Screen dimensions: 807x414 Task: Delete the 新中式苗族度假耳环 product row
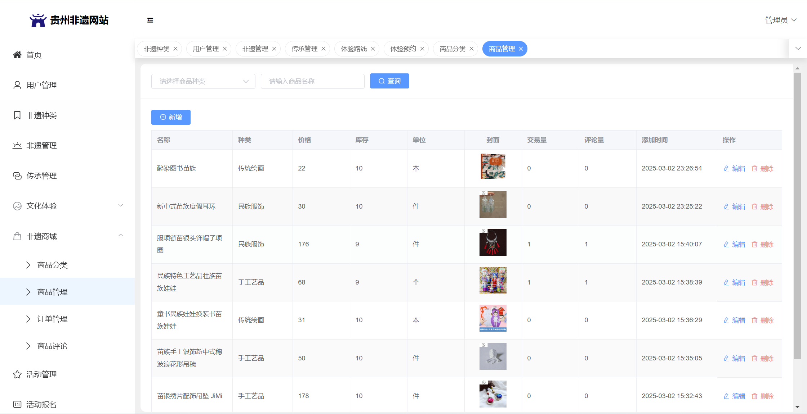763,206
